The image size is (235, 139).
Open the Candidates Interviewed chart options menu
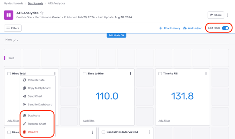[x=149, y=132]
